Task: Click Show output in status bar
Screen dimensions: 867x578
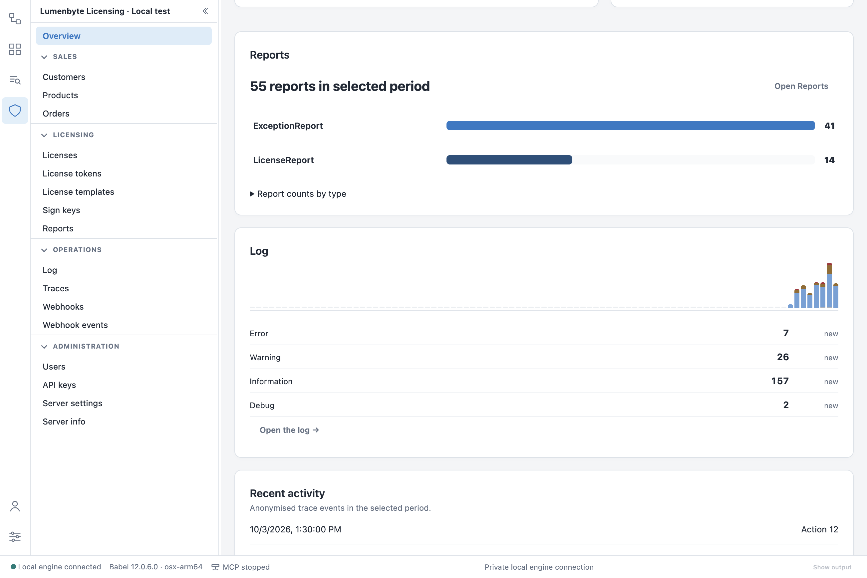Action: (x=832, y=567)
